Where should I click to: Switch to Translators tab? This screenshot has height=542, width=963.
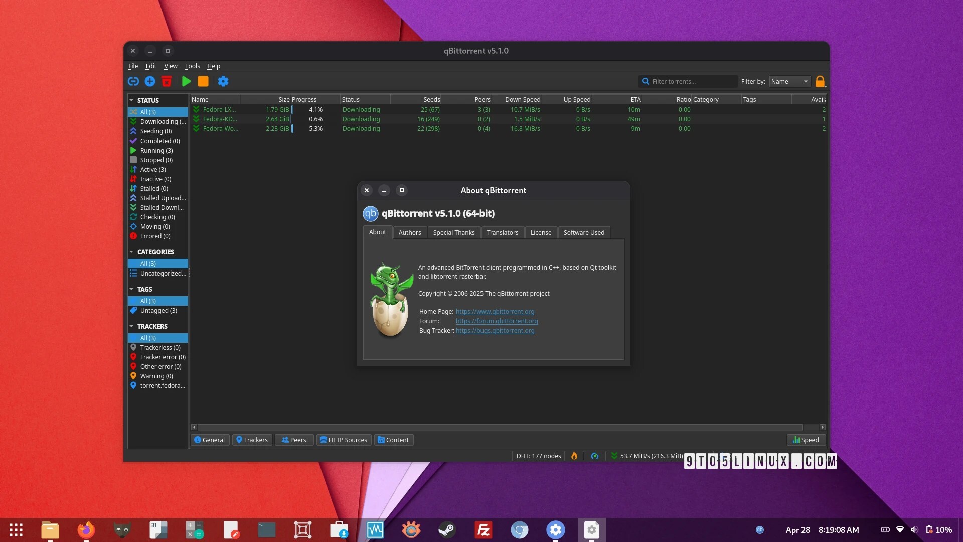tap(503, 232)
